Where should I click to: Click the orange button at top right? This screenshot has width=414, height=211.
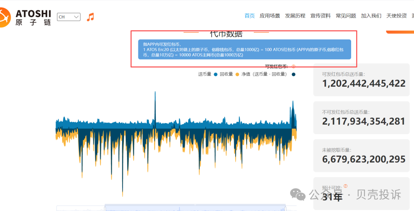click(x=400, y=31)
